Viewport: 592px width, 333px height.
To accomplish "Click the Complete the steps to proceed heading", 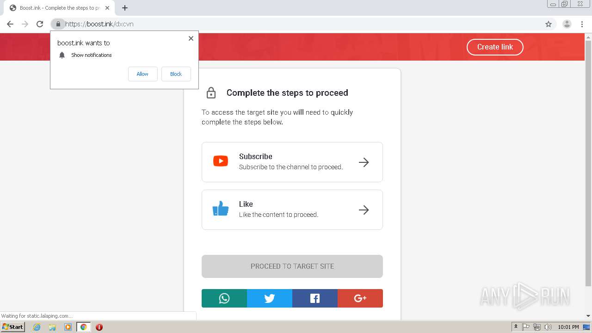I will coord(287,92).
